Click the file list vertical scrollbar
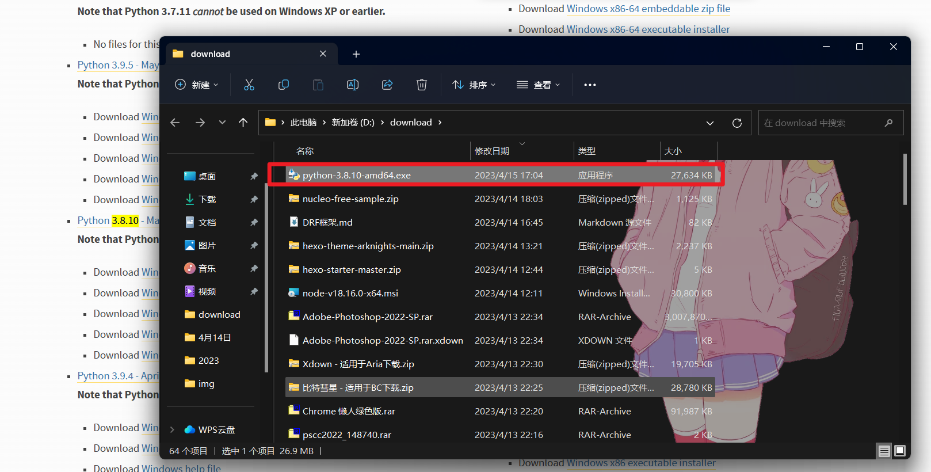The image size is (931, 472). click(x=905, y=180)
